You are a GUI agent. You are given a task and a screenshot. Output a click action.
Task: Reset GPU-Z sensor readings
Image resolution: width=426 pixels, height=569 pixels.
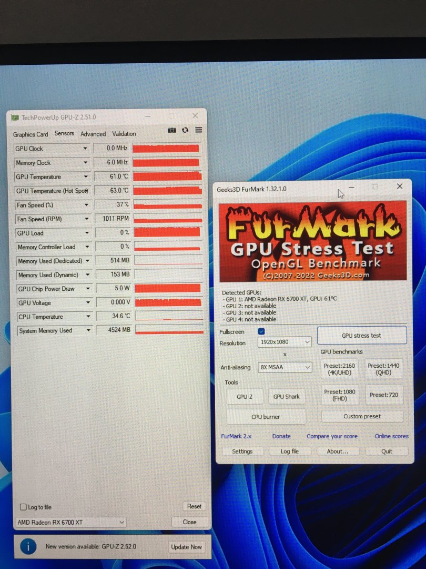click(x=194, y=506)
